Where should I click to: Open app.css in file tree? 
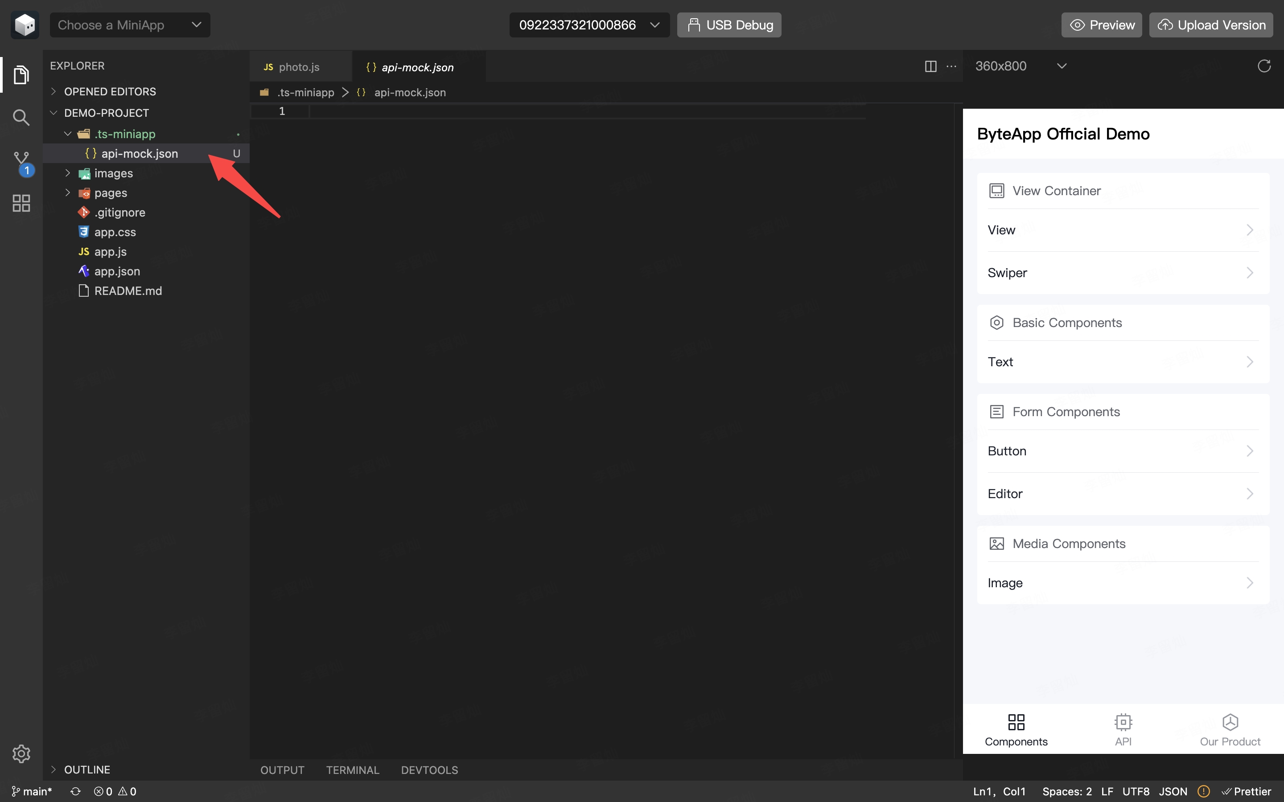(146, 232)
